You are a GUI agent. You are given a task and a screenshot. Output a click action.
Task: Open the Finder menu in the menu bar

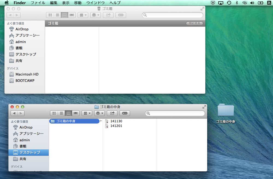click(x=20, y=3)
